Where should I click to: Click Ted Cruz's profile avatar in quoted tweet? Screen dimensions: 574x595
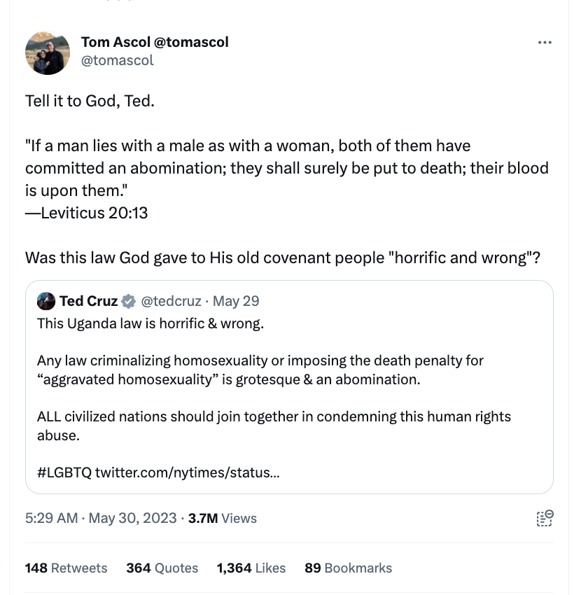click(x=45, y=301)
